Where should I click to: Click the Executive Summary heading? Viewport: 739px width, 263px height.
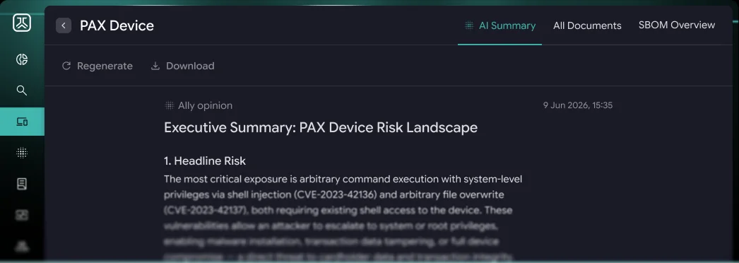tap(321, 128)
